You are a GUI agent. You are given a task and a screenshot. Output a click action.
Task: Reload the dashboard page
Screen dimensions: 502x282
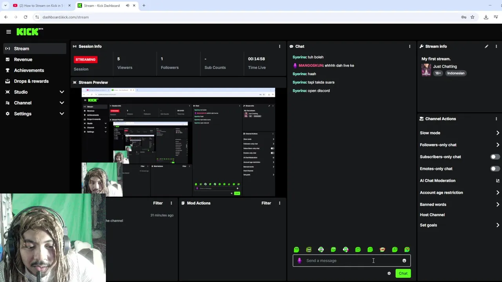[25, 17]
